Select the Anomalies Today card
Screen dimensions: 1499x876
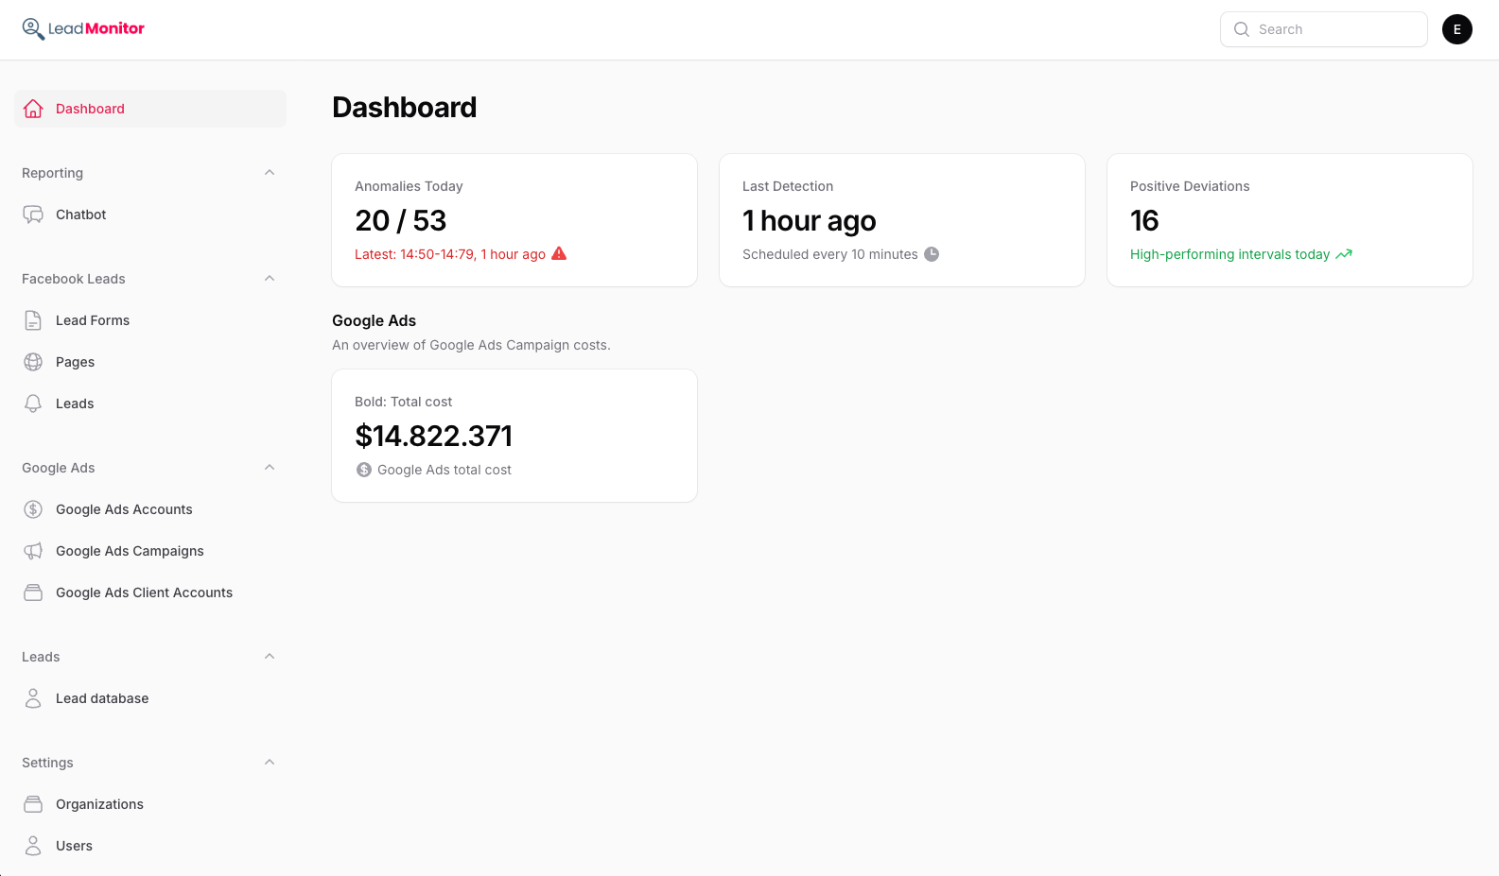(x=514, y=220)
